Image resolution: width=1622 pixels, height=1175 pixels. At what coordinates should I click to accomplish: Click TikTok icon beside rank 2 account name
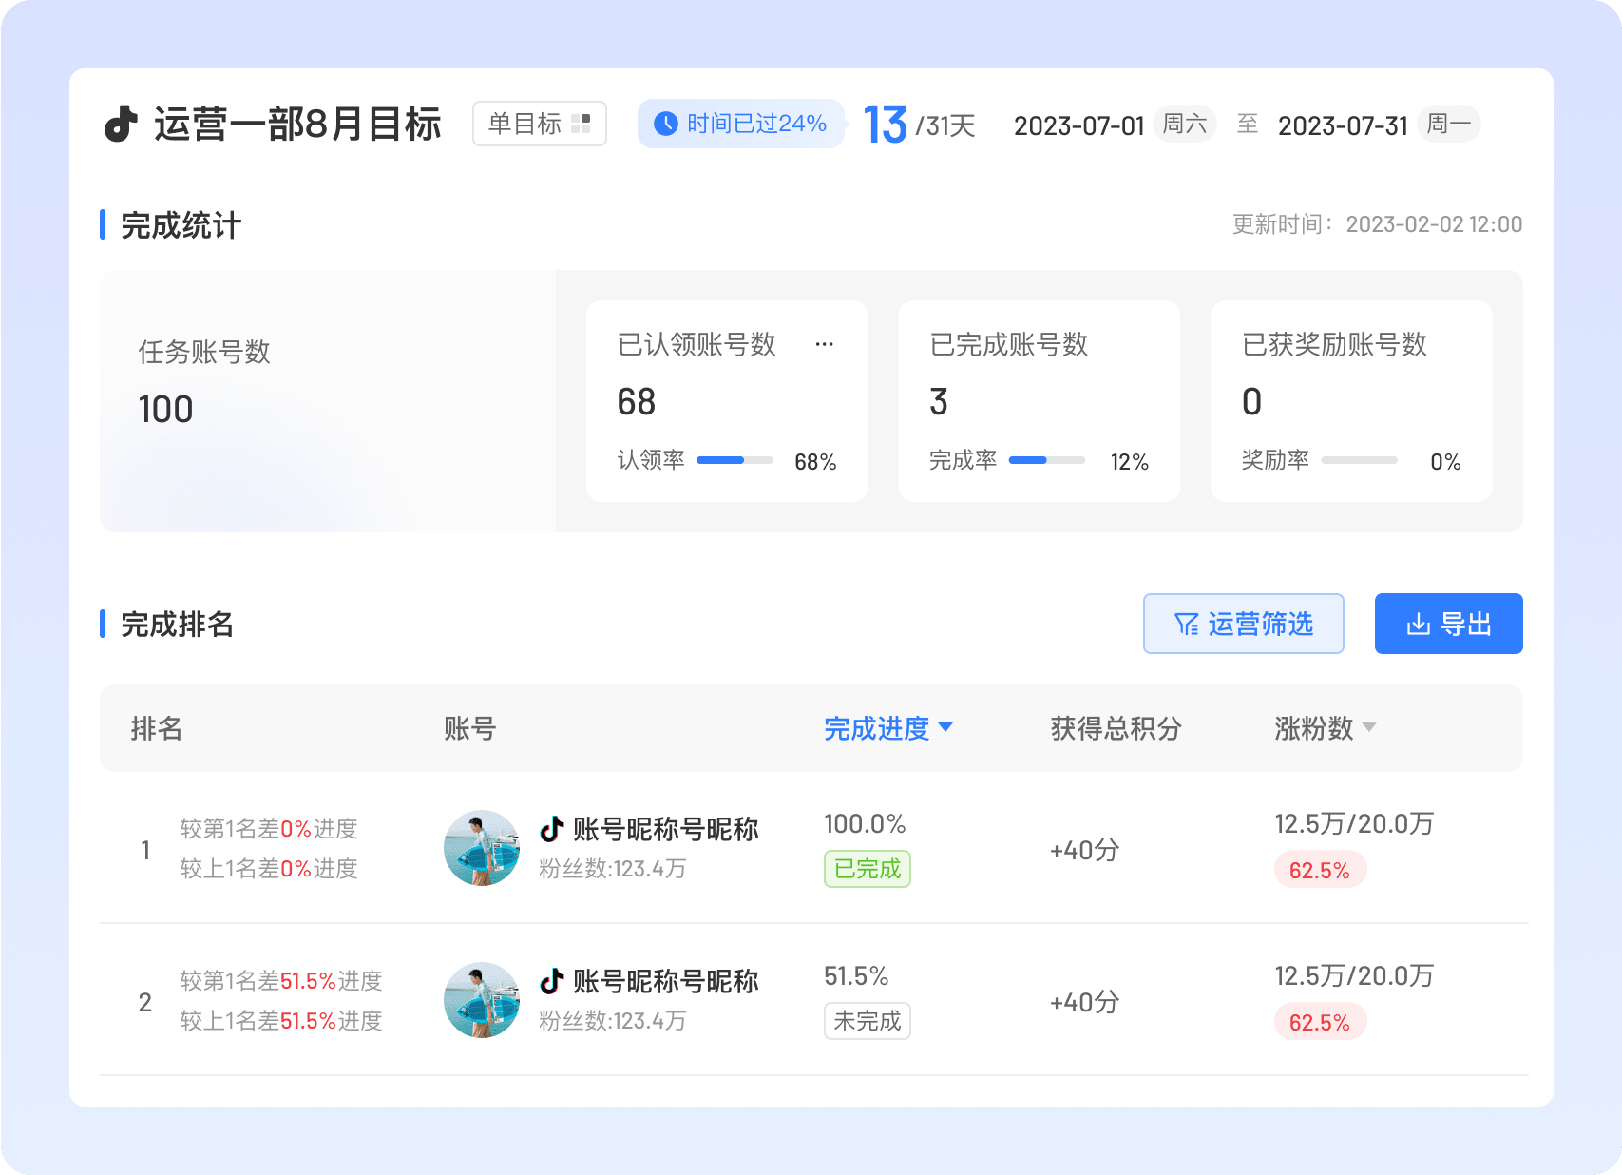(x=552, y=981)
